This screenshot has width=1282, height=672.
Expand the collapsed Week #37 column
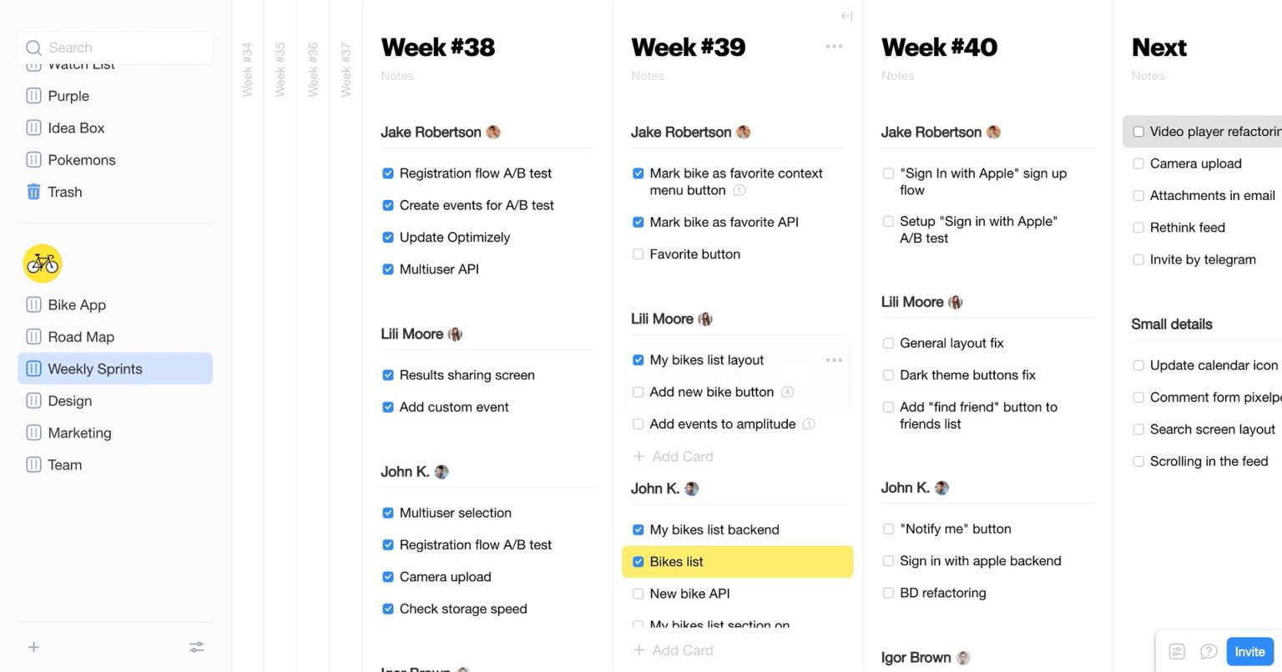[346, 70]
